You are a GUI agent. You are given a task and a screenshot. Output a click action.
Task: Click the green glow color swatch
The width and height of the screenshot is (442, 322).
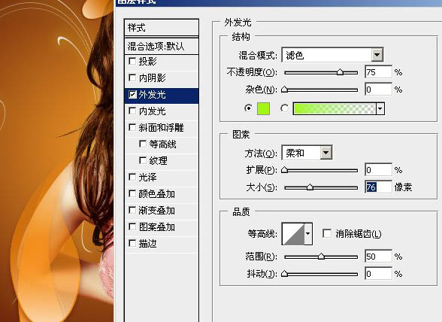click(263, 108)
